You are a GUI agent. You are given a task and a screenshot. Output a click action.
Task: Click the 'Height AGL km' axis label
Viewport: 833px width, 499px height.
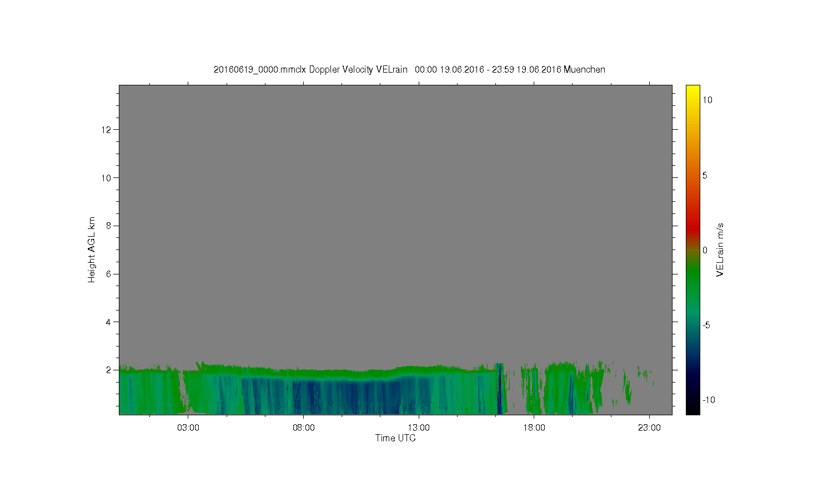coord(92,249)
